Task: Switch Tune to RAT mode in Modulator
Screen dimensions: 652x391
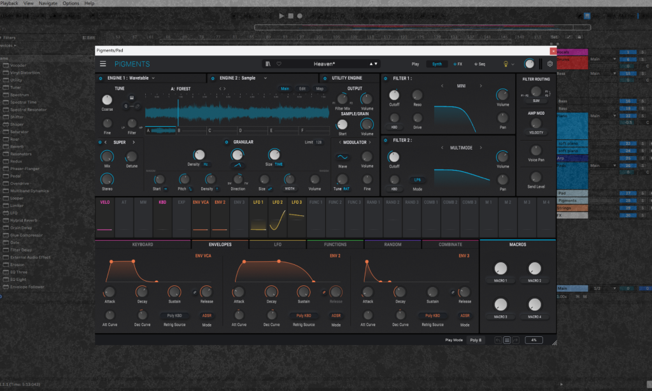Action: click(x=346, y=189)
